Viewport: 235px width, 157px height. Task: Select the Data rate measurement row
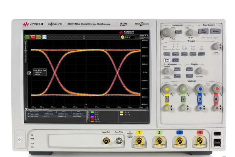pyautogui.click(x=56, y=114)
